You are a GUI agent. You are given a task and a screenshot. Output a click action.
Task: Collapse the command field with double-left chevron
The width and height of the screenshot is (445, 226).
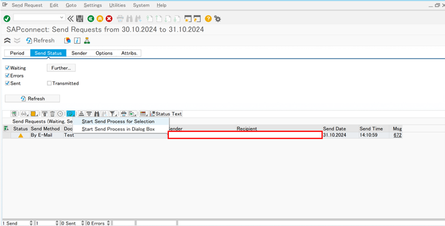71,19
